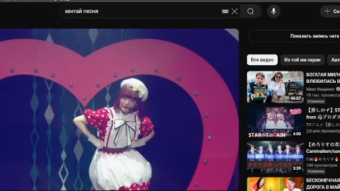This screenshot has height=191, width=340.
Task: Clear the search text with X icon
Action: (235, 11)
